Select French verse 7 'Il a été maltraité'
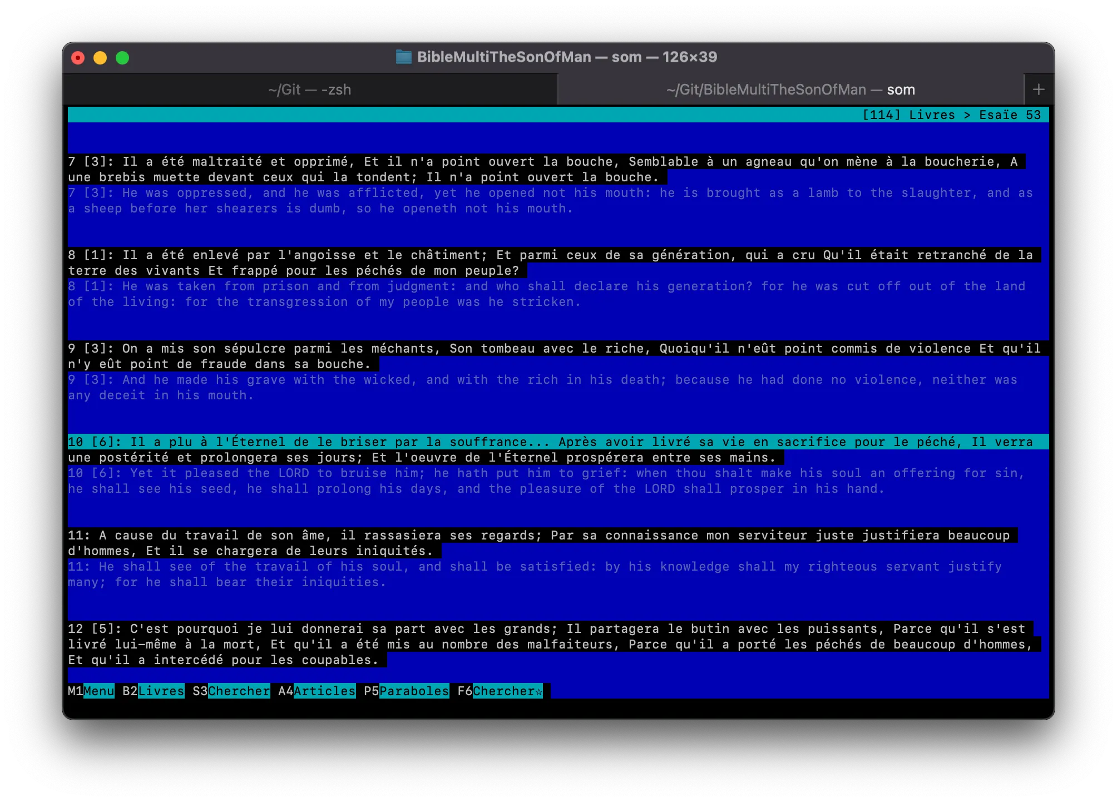This screenshot has width=1117, height=802. pos(546,170)
